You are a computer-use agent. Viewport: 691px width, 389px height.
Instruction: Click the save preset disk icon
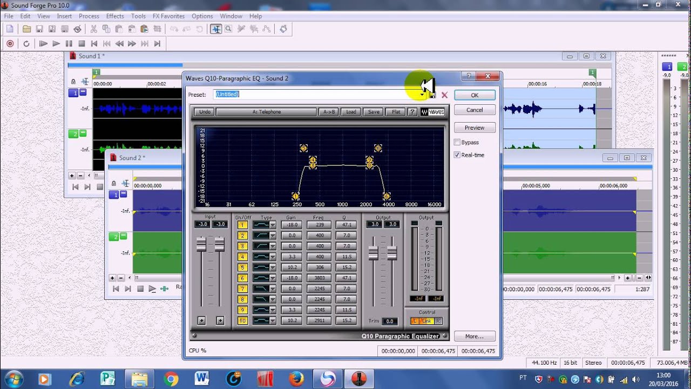432,95
